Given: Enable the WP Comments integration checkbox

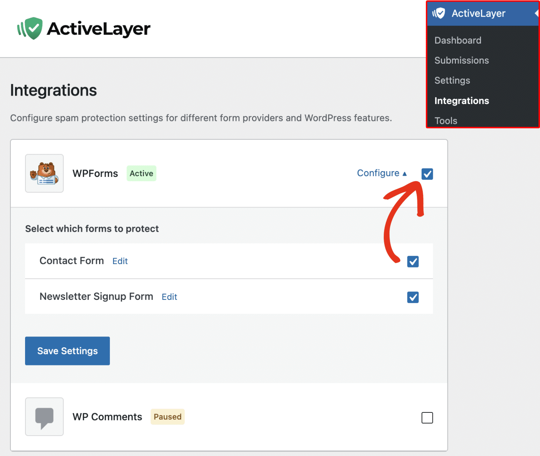Looking at the screenshot, I should pos(427,417).
